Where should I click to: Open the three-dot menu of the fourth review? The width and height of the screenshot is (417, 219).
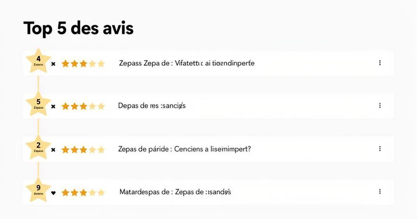click(380, 192)
